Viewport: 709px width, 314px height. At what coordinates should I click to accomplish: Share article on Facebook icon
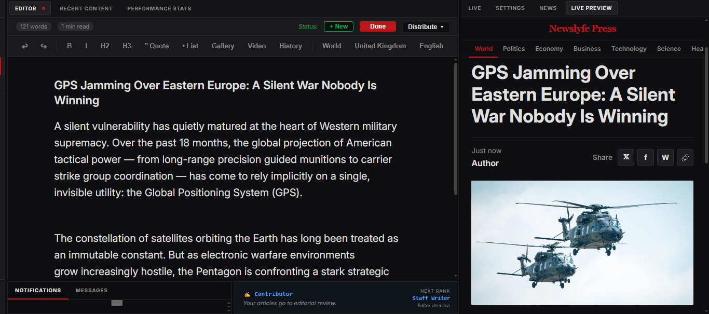(x=646, y=157)
